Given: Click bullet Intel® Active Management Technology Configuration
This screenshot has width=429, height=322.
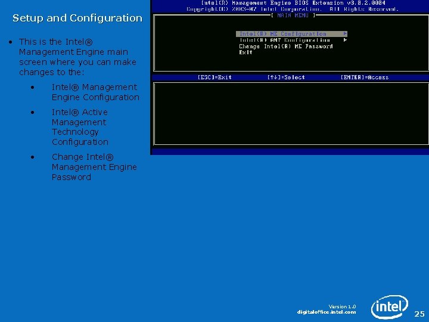Looking at the screenshot, I should [80, 127].
